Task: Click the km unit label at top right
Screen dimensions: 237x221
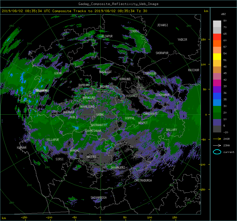Action: (x=206, y=11)
